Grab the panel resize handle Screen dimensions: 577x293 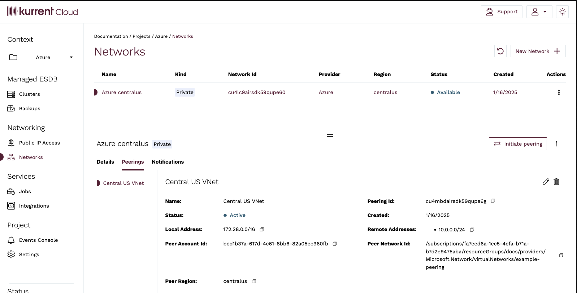(x=330, y=136)
